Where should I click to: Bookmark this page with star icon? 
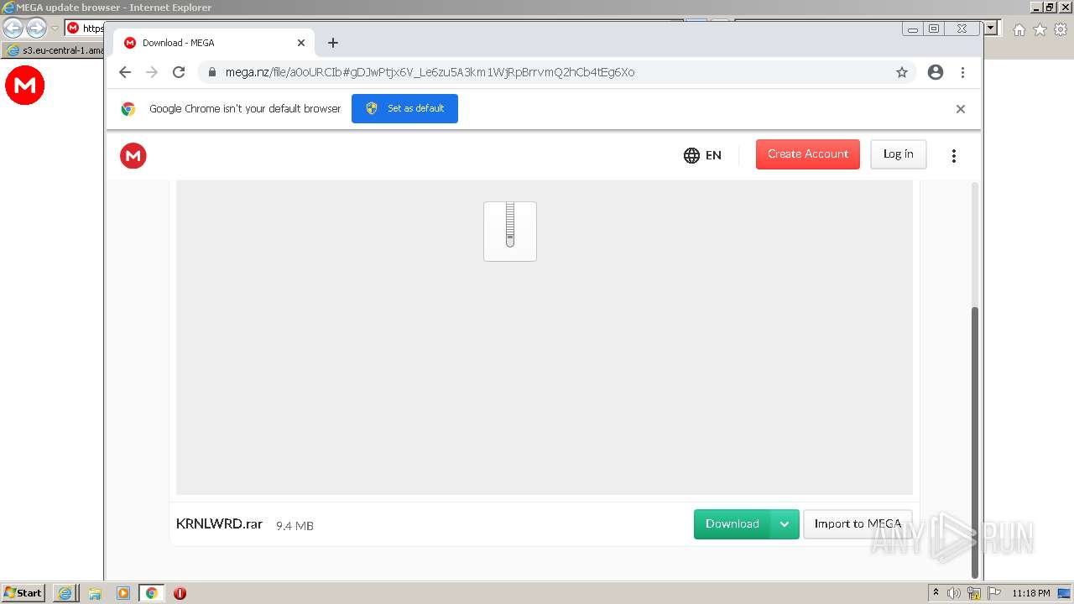click(x=902, y=72)
